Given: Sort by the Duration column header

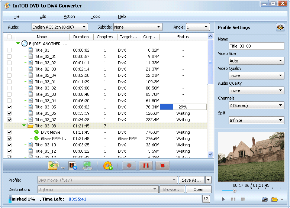Looking at the screenshot, I should pyautogui.click(x=81, y=37).
